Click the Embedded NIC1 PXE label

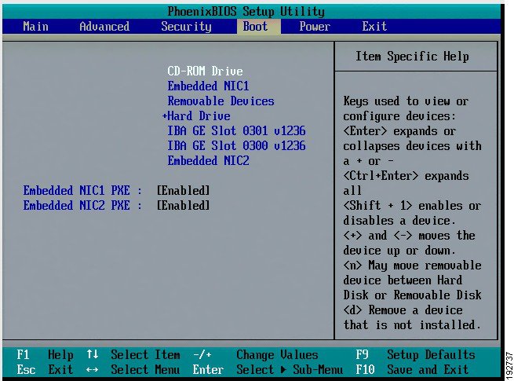point(82,191)
